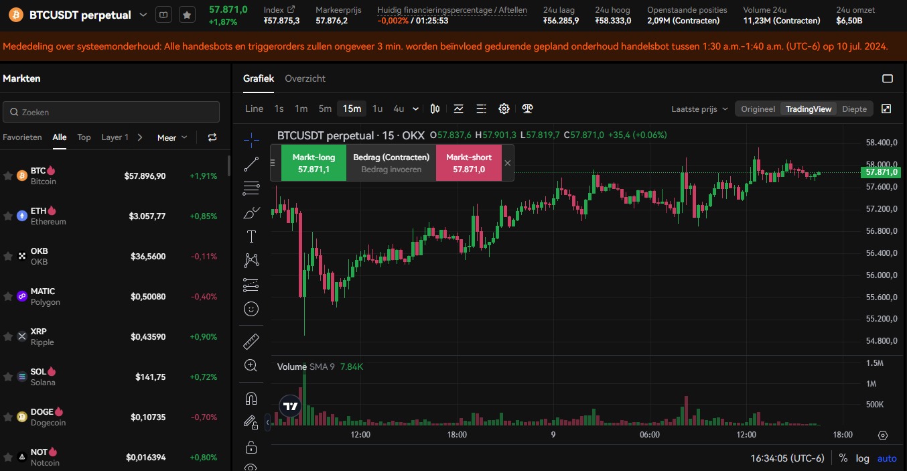Switch to the Grafiek tab

point(259,78)
